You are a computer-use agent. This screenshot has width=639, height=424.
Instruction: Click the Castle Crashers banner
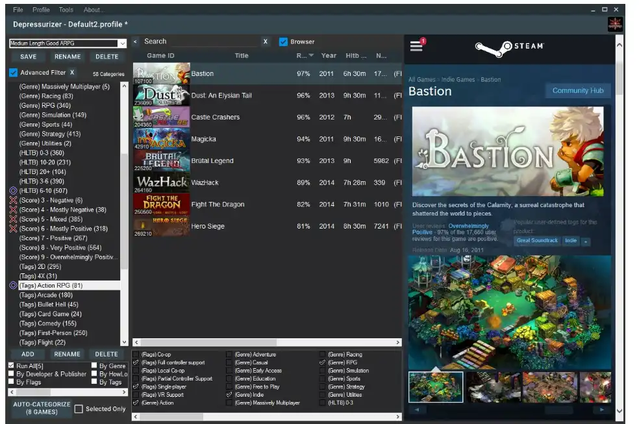click(x=162, y=118)
